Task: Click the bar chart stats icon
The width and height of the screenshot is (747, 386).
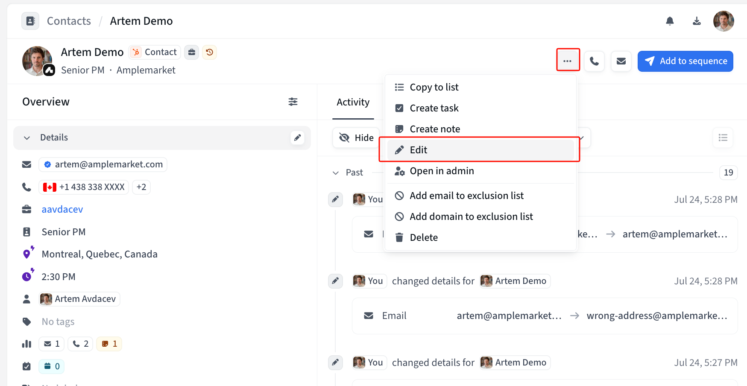Action: click(26, 344)
